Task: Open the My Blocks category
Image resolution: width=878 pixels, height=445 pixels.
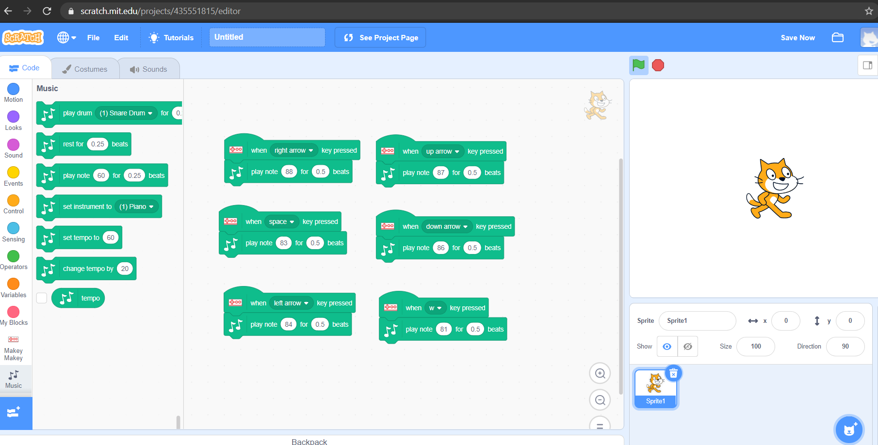Action: pos(14,316)
